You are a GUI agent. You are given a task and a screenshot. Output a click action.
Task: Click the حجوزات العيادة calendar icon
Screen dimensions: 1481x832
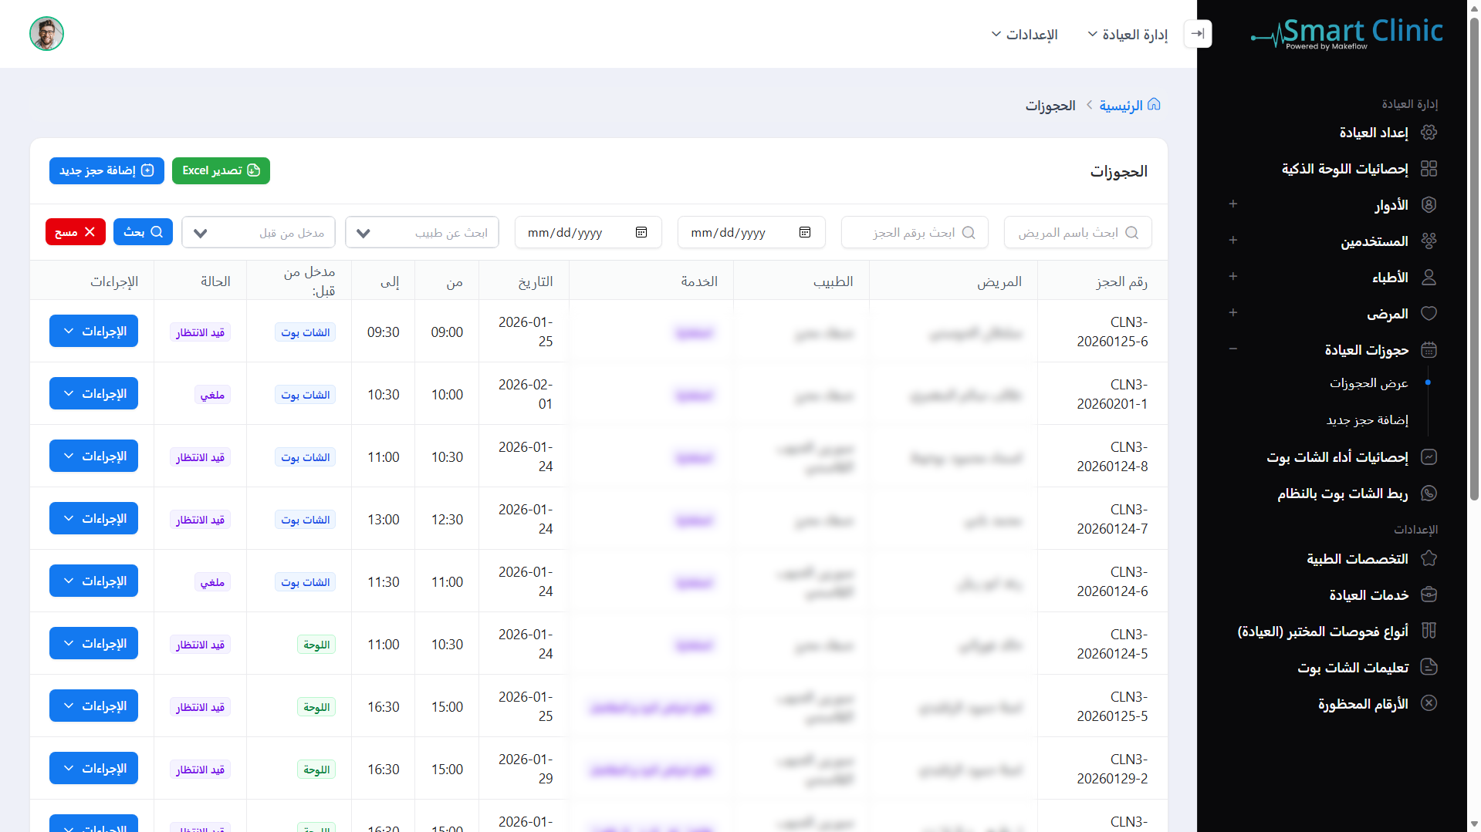pyautogui.click(x=1429, y=350)
